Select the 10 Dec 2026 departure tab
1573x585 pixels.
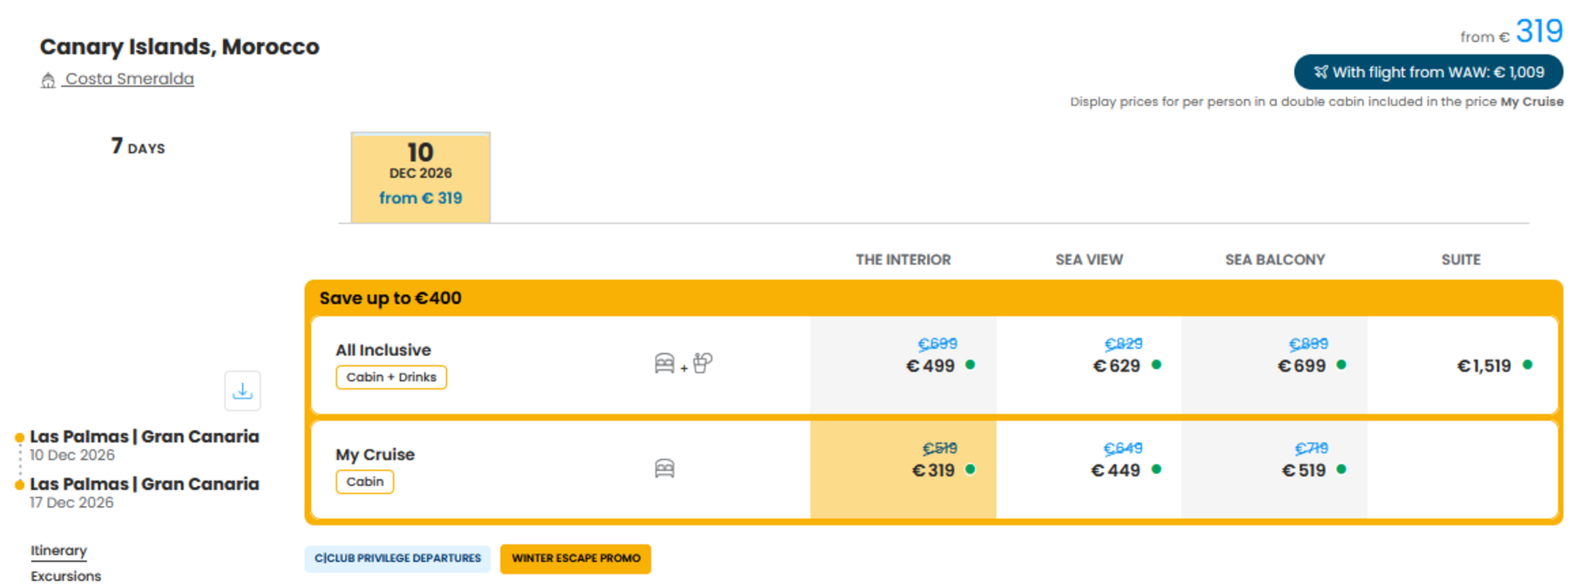(420, 178)
